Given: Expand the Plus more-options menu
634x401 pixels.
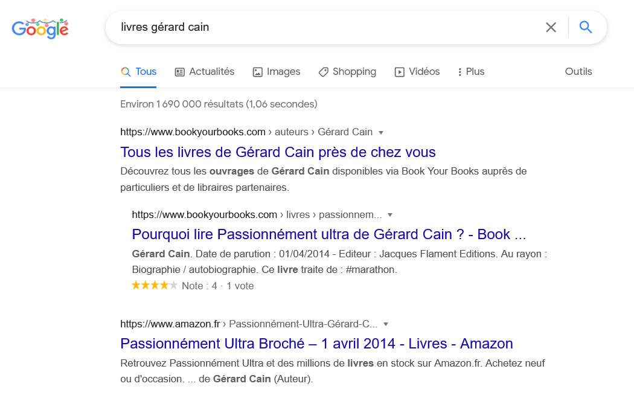Looking at the screenshot, I should coord(471,71).
